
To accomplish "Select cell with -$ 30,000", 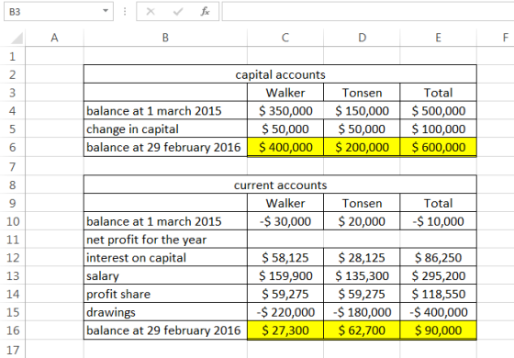I will [285, 221].
